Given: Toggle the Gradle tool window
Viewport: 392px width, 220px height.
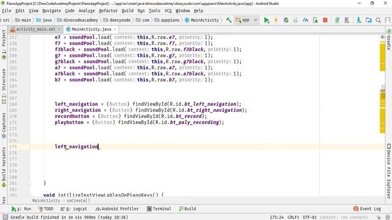Looking at the screenshot, I should coord(389,40).
